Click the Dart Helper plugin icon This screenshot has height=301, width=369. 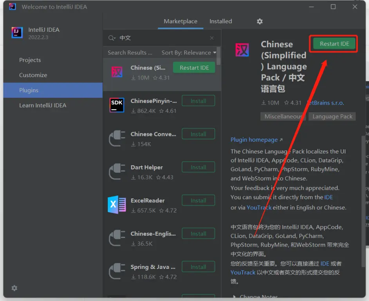click(x=117, y=171)
